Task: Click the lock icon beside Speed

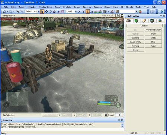Action: [106, 115]
